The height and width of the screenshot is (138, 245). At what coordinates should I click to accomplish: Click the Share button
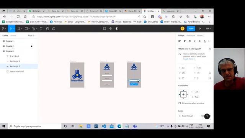191,29
